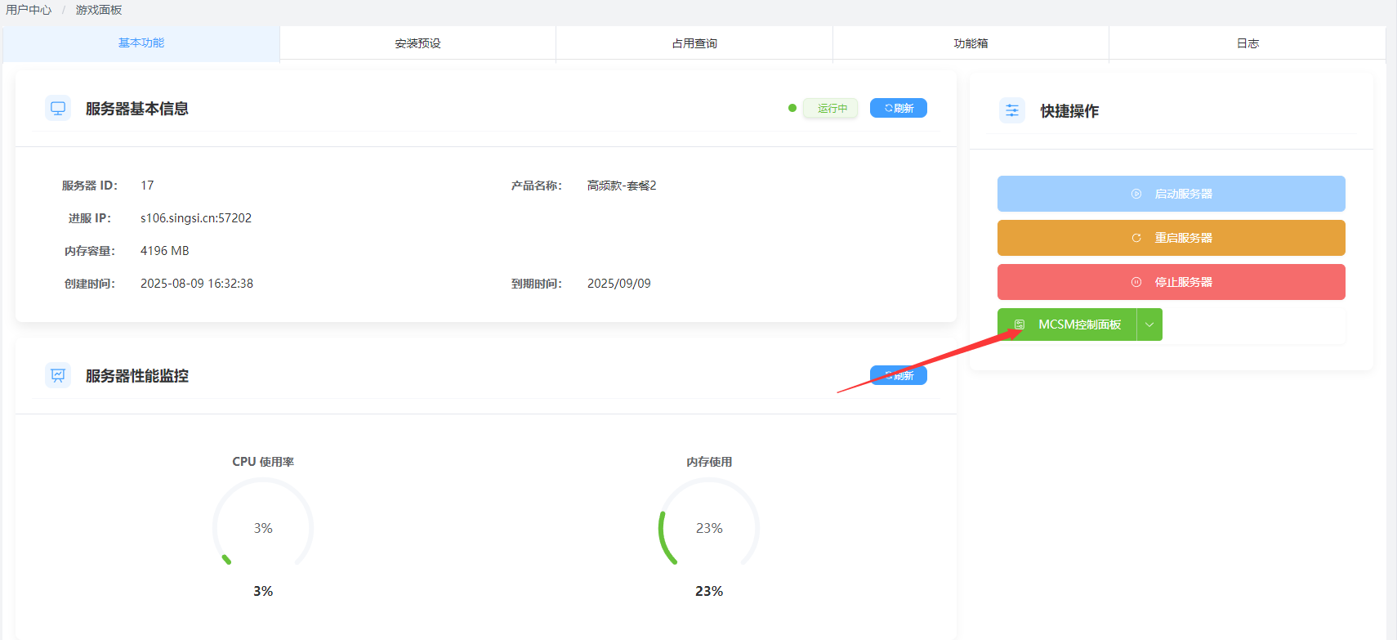Screen dimensions: 1397x640
Task: Click the 运行中 status tag
Action: 832,108
